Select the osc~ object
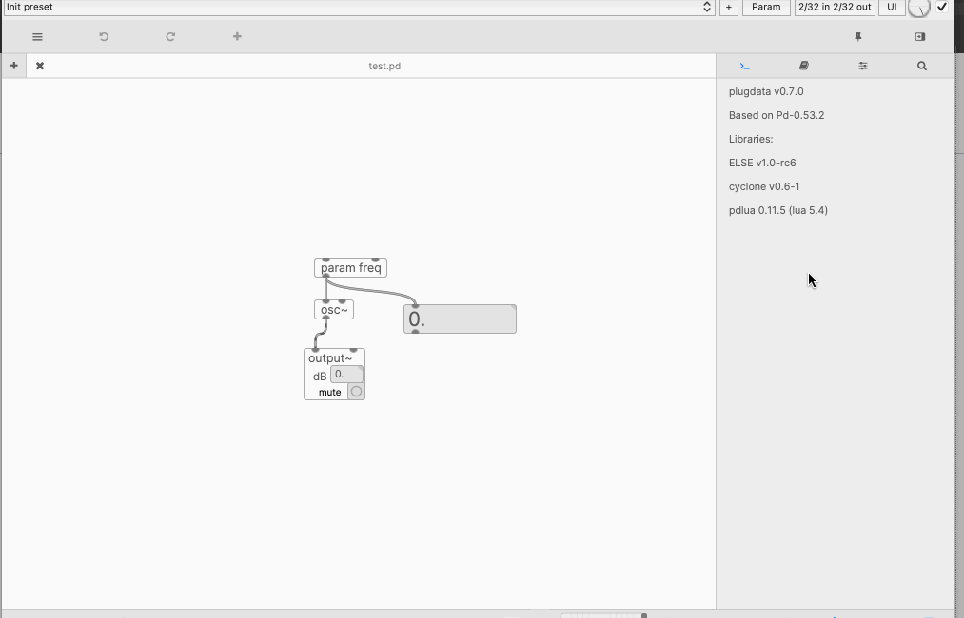Viewport: 964px width, 618px height. [334, 310]
